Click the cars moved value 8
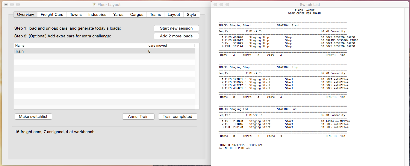The image size is (410, 166). click(x=149, y=51)
